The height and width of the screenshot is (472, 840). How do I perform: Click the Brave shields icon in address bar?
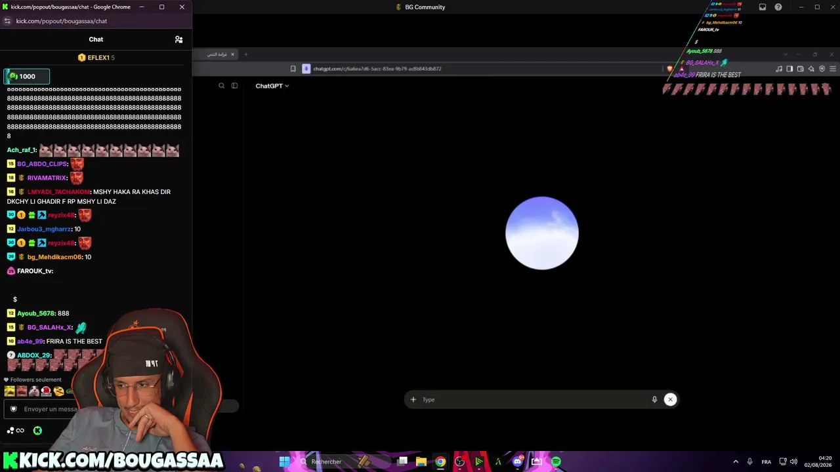click(669, 69)
